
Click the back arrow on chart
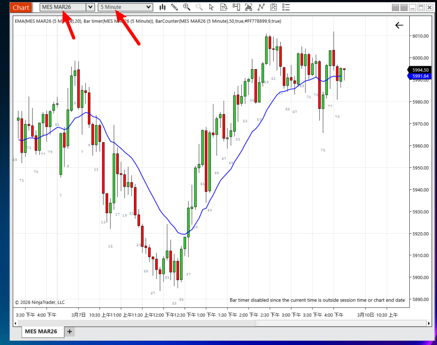[x=399, y=26]
